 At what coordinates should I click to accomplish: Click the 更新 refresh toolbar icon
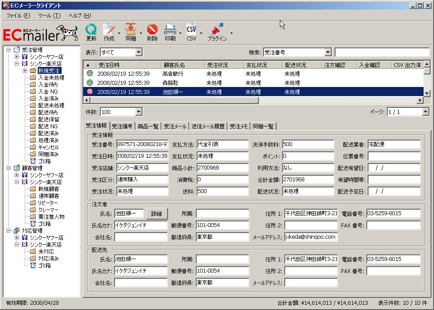pos(91,33)
